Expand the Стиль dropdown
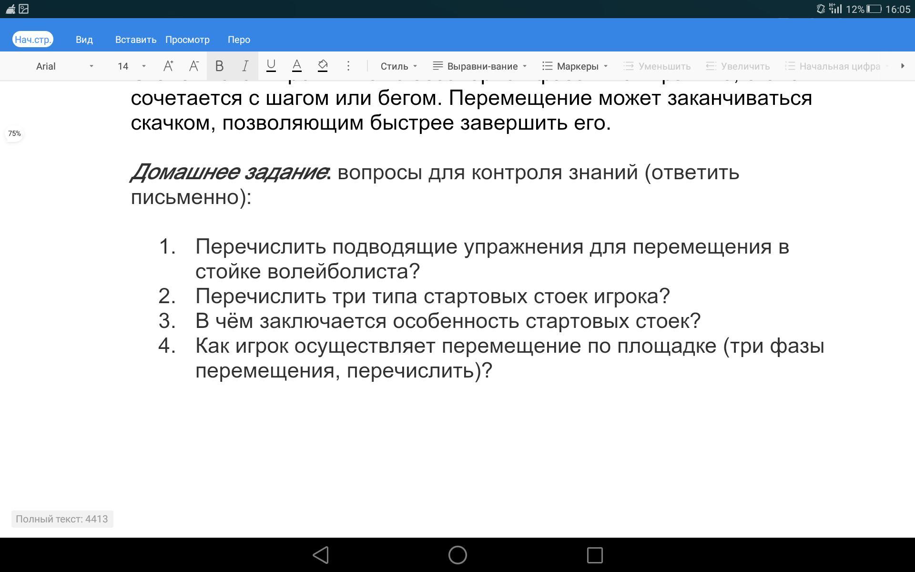This screenshot has width=915, height=572. (x=398, y=66)
